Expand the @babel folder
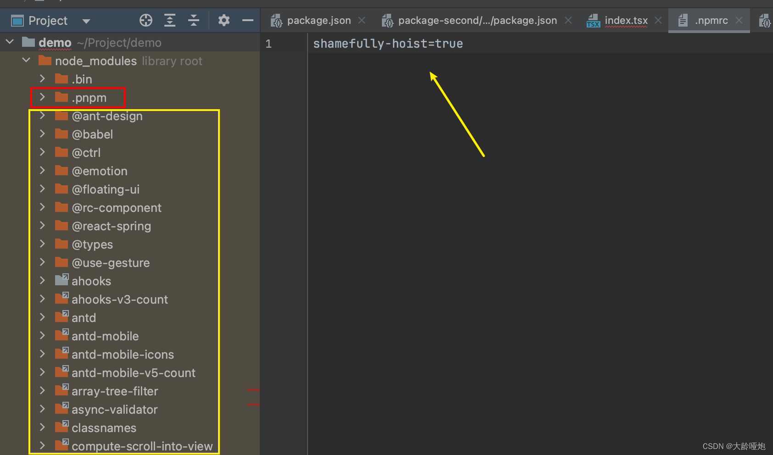Image resolution: width=773 pixels, height=455 pixels. point(42,134)
